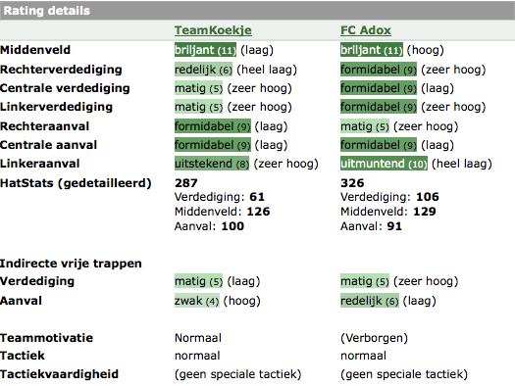Click TeamKoekje's zwak (4) Aanval rating

point(197,301)
